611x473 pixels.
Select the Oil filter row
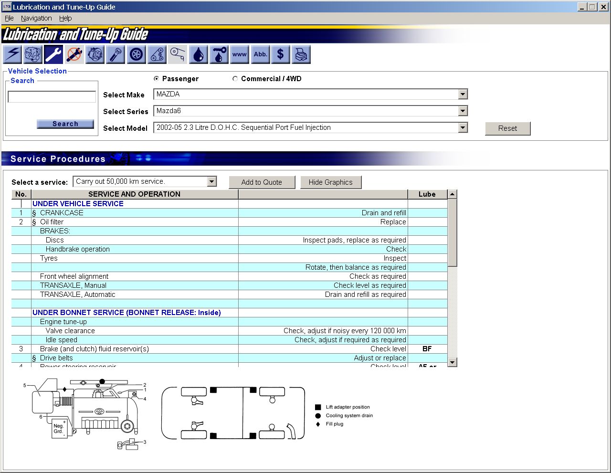pyautogui.click(x=230, y=222)
